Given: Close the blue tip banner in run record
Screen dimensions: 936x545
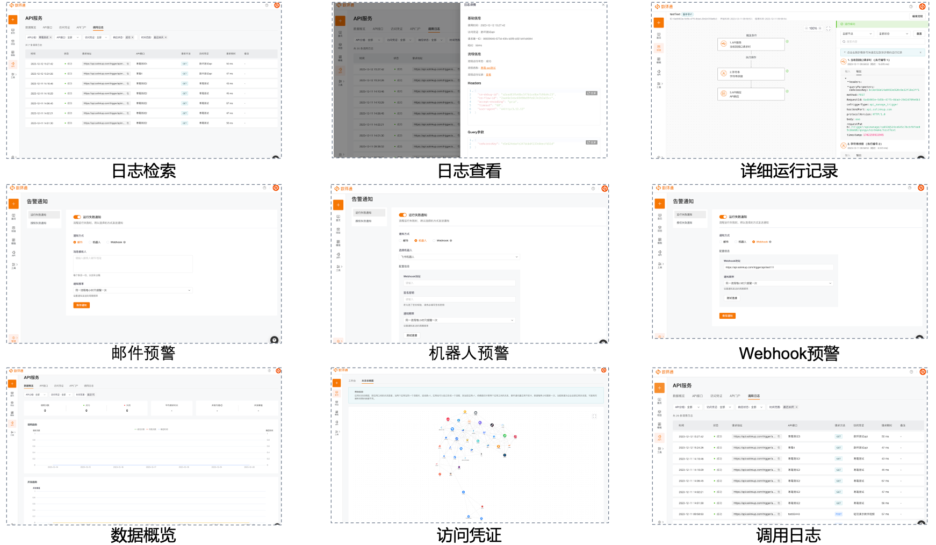Looking at the screenshot, I should point(920,52).
